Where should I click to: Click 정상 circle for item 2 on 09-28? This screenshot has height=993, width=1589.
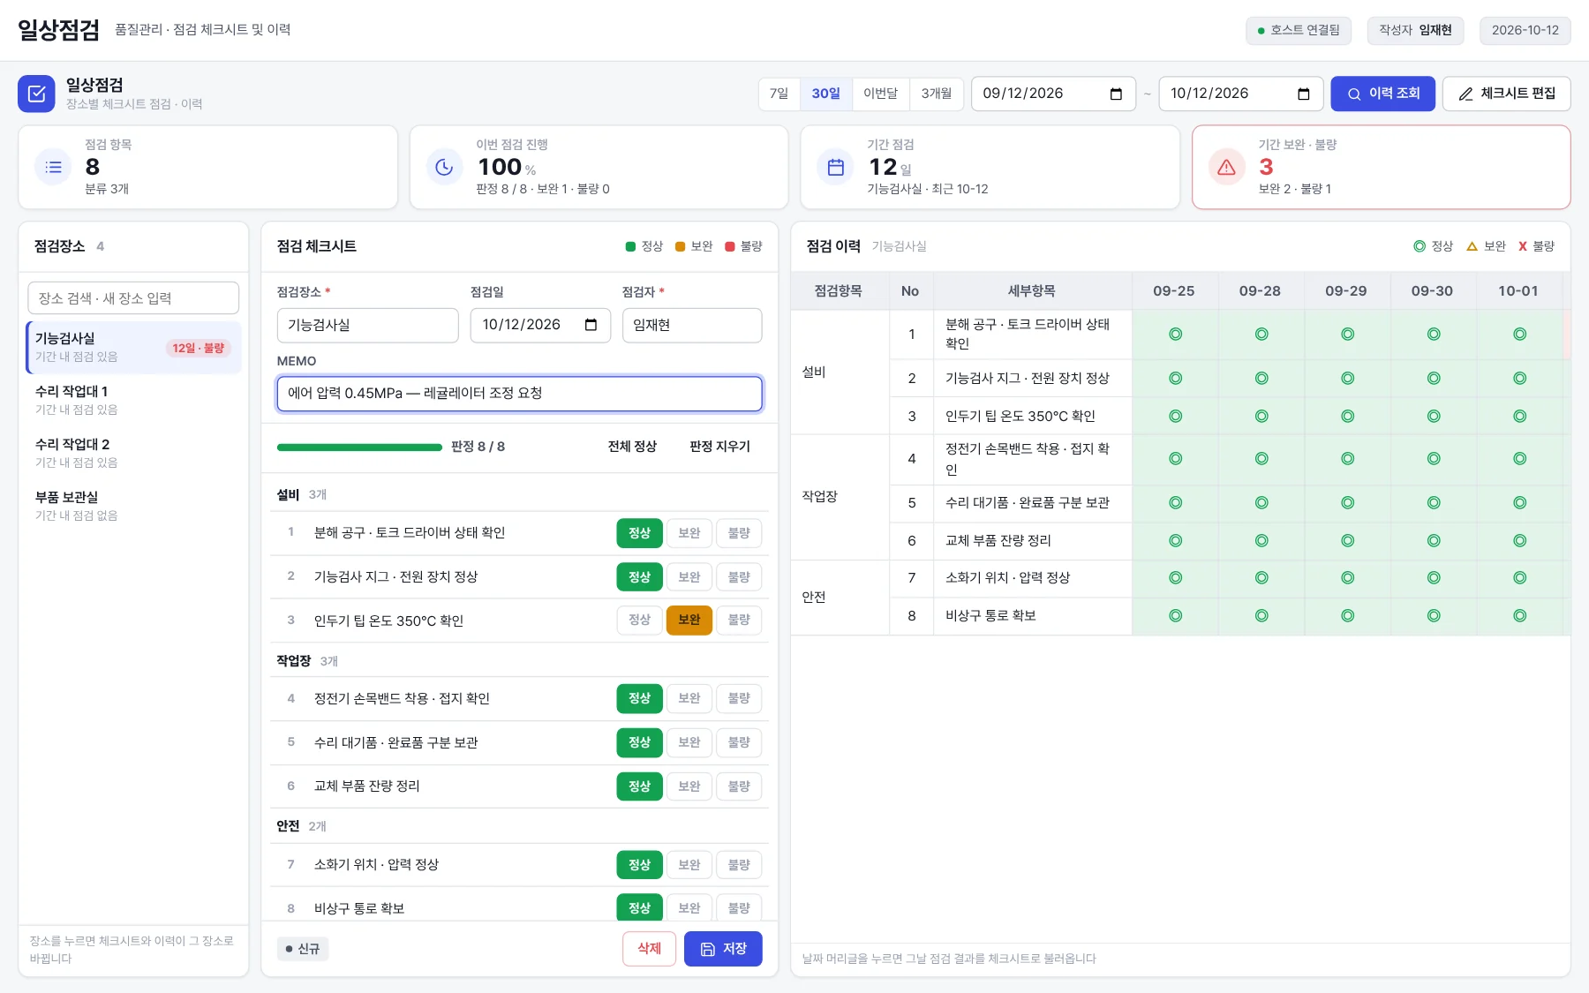click(1261, 379)
